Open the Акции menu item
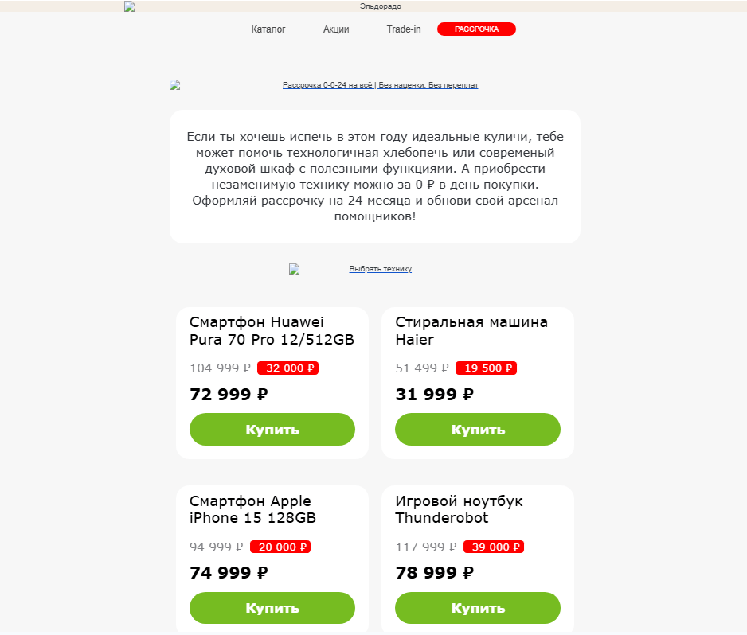The height and width of the screenshot is (635, 747). tap(336, 29)
